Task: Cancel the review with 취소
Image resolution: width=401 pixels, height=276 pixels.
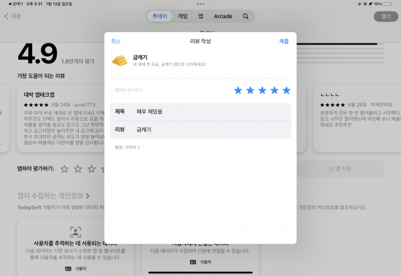Action: click(x=116, y=41)
